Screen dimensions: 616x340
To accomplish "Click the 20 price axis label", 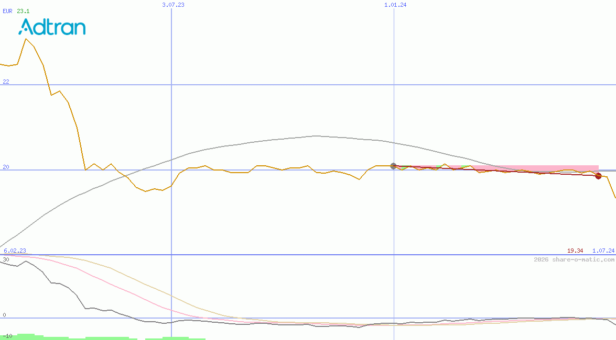I will [x=6, y=166].
